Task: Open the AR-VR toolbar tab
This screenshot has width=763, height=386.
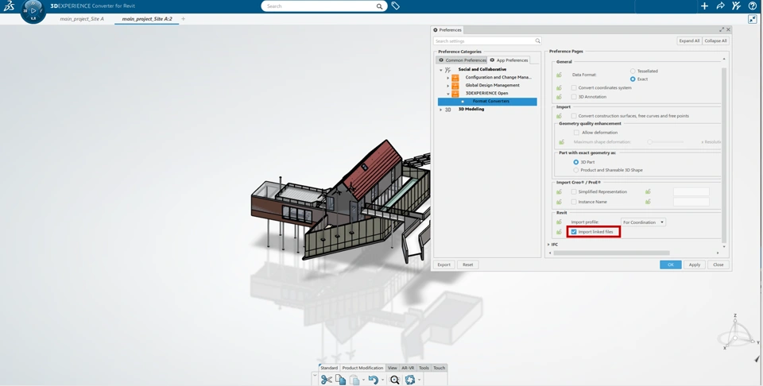Action: pos(408,368)
